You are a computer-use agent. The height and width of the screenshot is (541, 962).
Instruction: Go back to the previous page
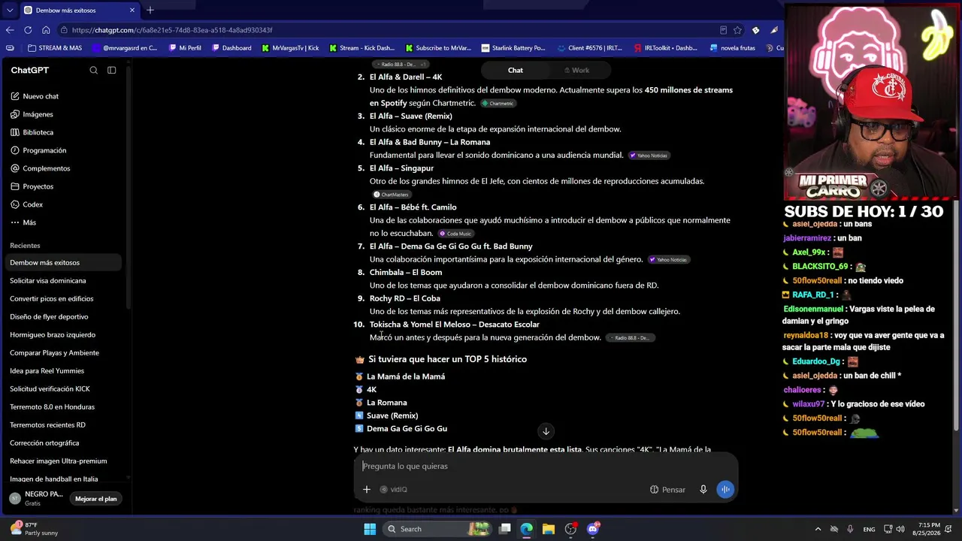(x=10, y=30)
